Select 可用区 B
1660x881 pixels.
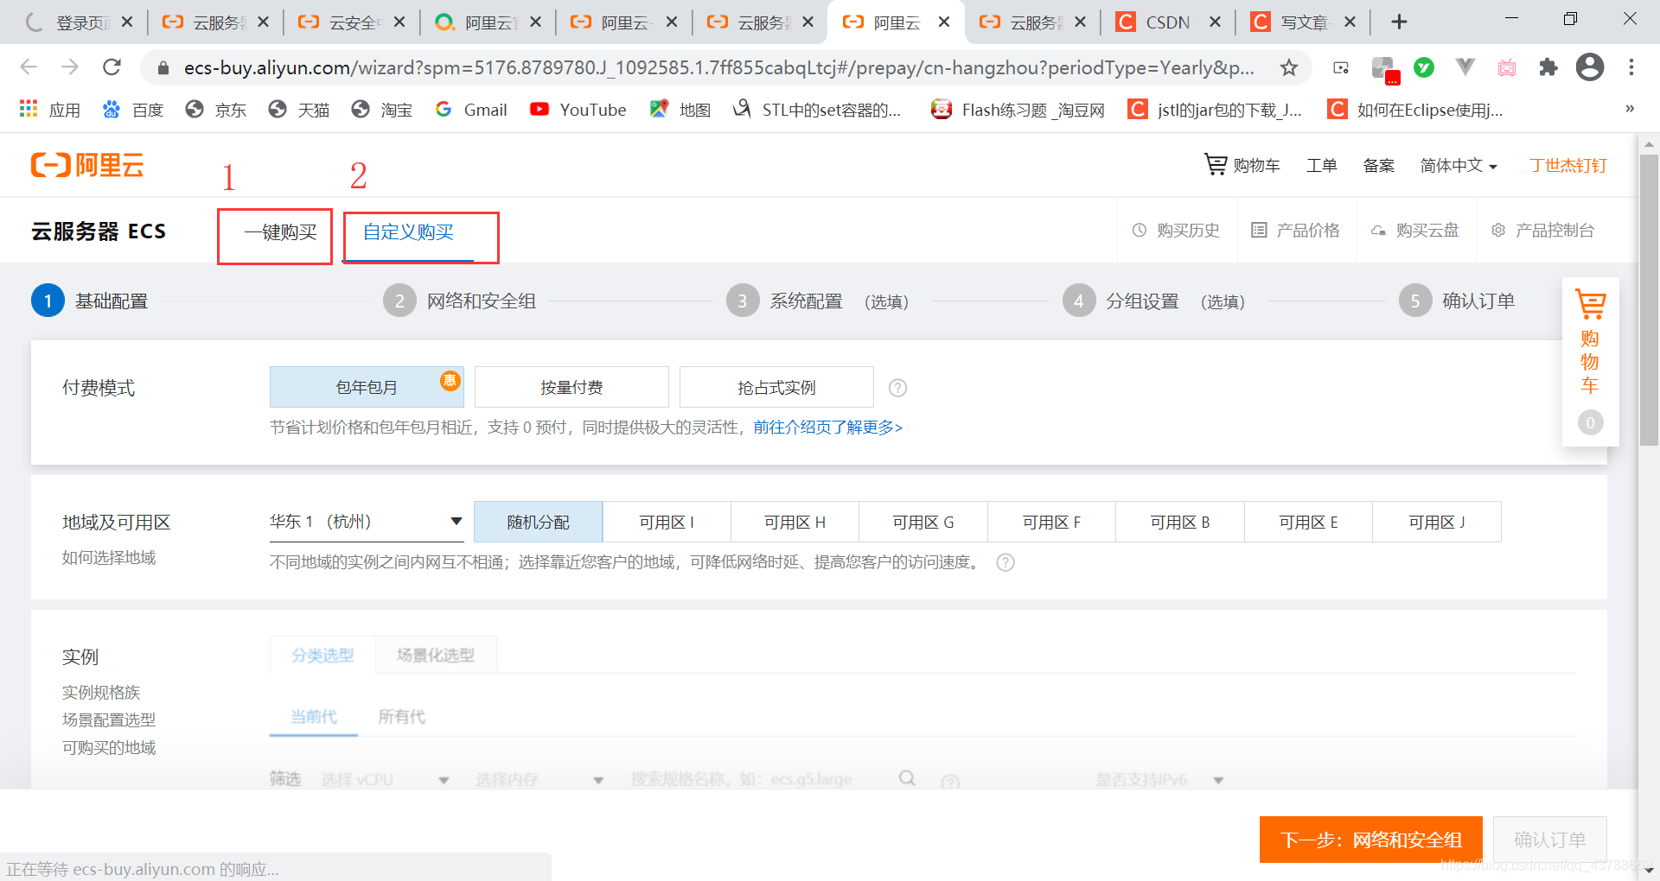click(x=1180, y=522)
